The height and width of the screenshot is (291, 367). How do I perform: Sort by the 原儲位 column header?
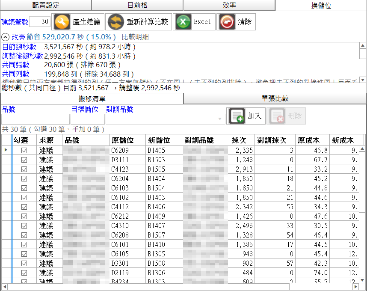127,140
